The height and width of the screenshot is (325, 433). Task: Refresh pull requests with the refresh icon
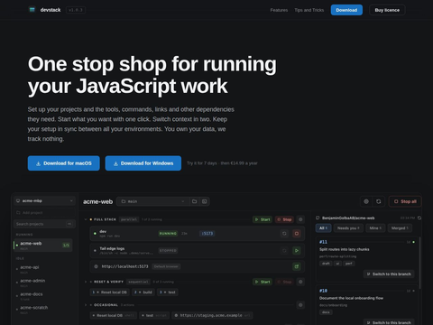tap(419, 218)
